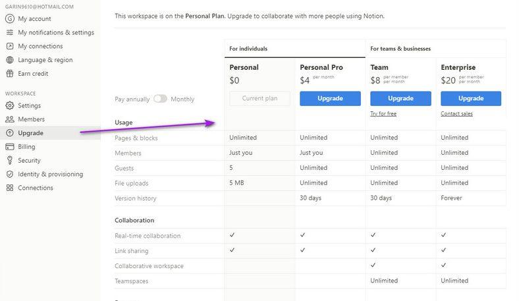Click the My account avatar icon
Image resolution: width=519 pixels, height=301 pixels.
(10, 18)
